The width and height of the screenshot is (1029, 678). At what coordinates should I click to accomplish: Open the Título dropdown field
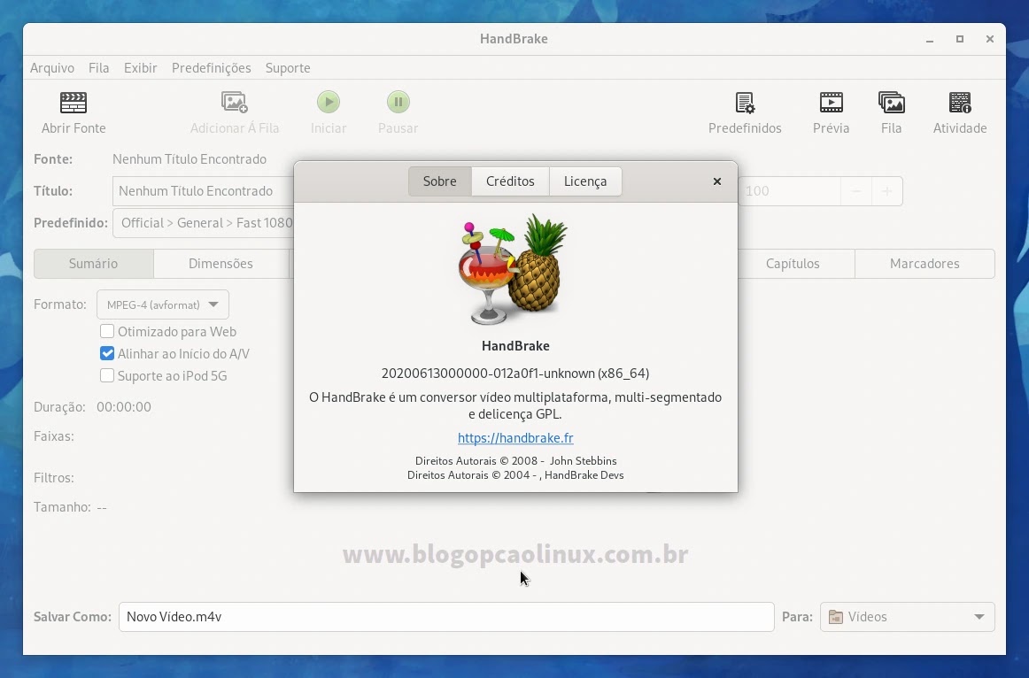[204, 191]
